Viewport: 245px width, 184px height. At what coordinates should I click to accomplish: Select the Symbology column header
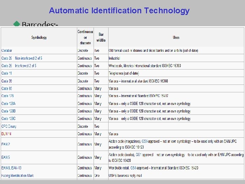(x=39, y=37)
